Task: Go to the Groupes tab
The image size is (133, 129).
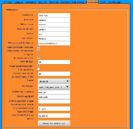Action: 43,2
